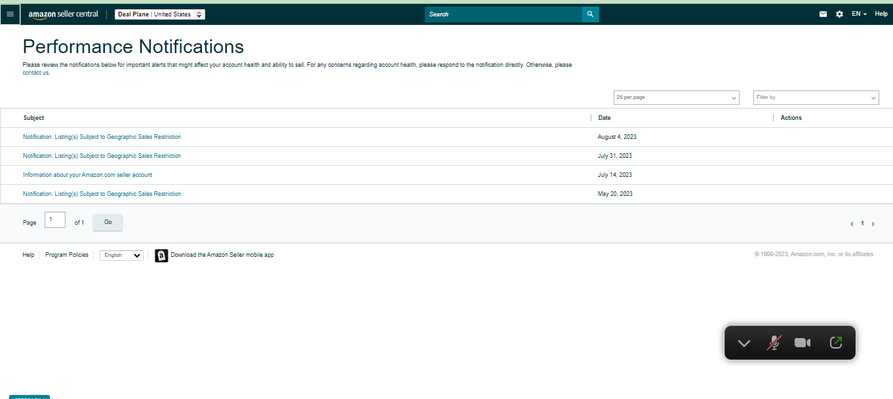
Task: Go to next page arrow
Action: coord(873,224)
